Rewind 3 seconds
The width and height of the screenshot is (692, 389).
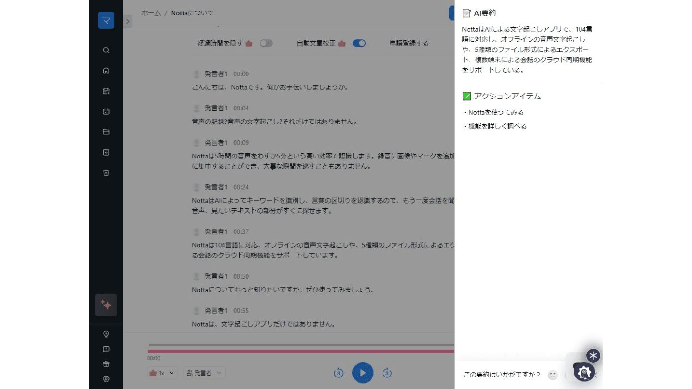pyautogui.click(x=339, y=373)
